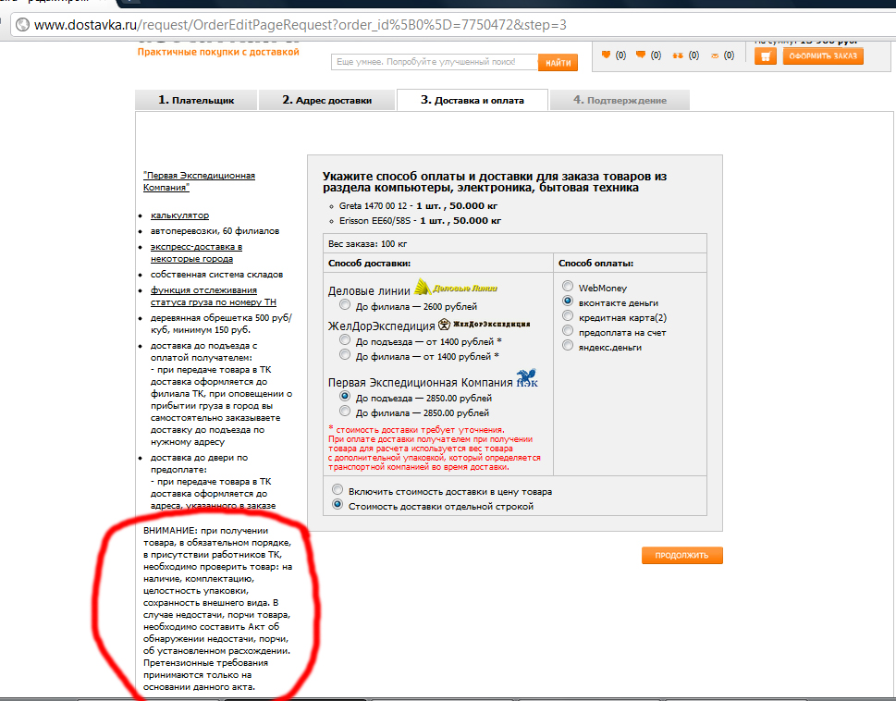
Task: Click the site globe icon in address bar
Action: [22, 25]
